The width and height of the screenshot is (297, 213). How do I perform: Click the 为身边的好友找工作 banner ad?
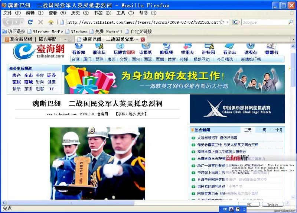pos(174,79)
